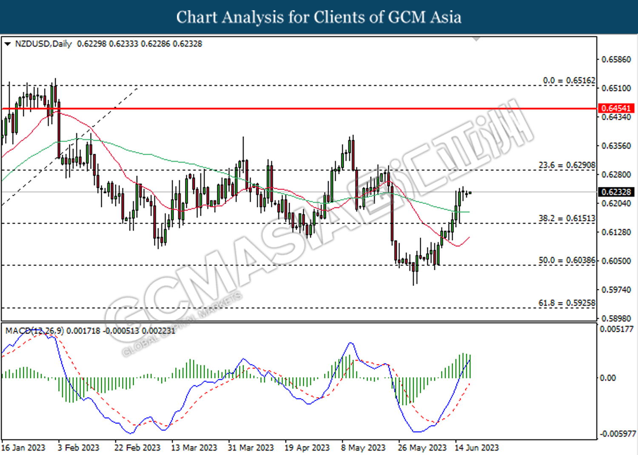Click the 8 May 2023 date label
The width and height of the screenshot is (638, 455).
click(363, 448)
